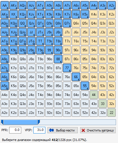This screenshot has width=118, height=143.
Task: Select the 33 pocket pair cell
Action: tap(102, 104)
